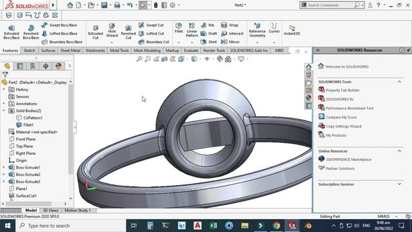Open Reference Geometry tool
The width and height of the screenshot is (412, 232).
point(257,30)
